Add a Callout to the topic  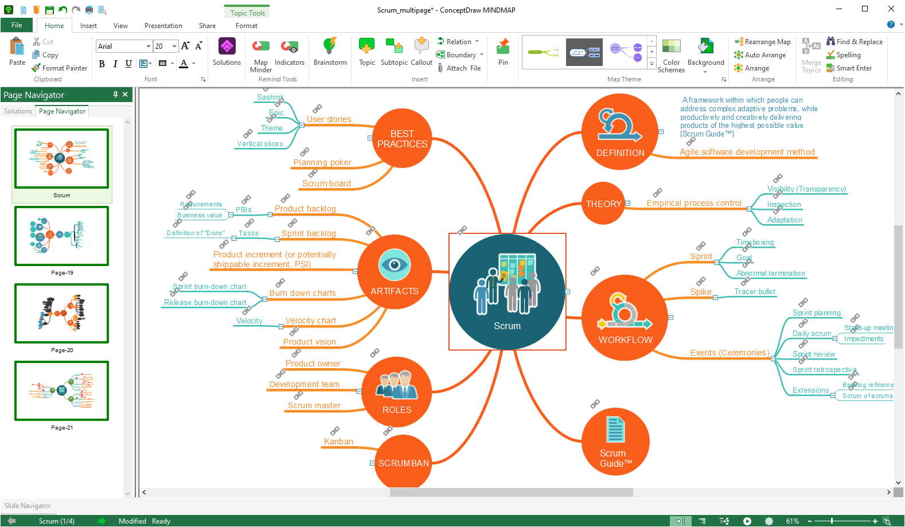pos(422,46)
